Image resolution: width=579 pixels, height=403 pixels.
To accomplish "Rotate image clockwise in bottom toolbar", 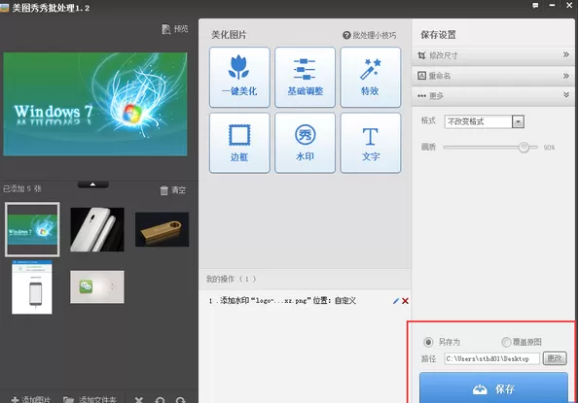I will point(181,400).
